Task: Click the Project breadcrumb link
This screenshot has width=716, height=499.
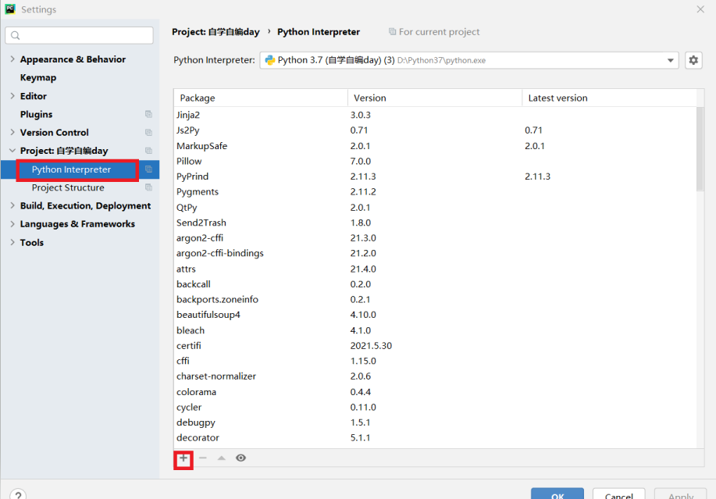Action: (216, 32)
